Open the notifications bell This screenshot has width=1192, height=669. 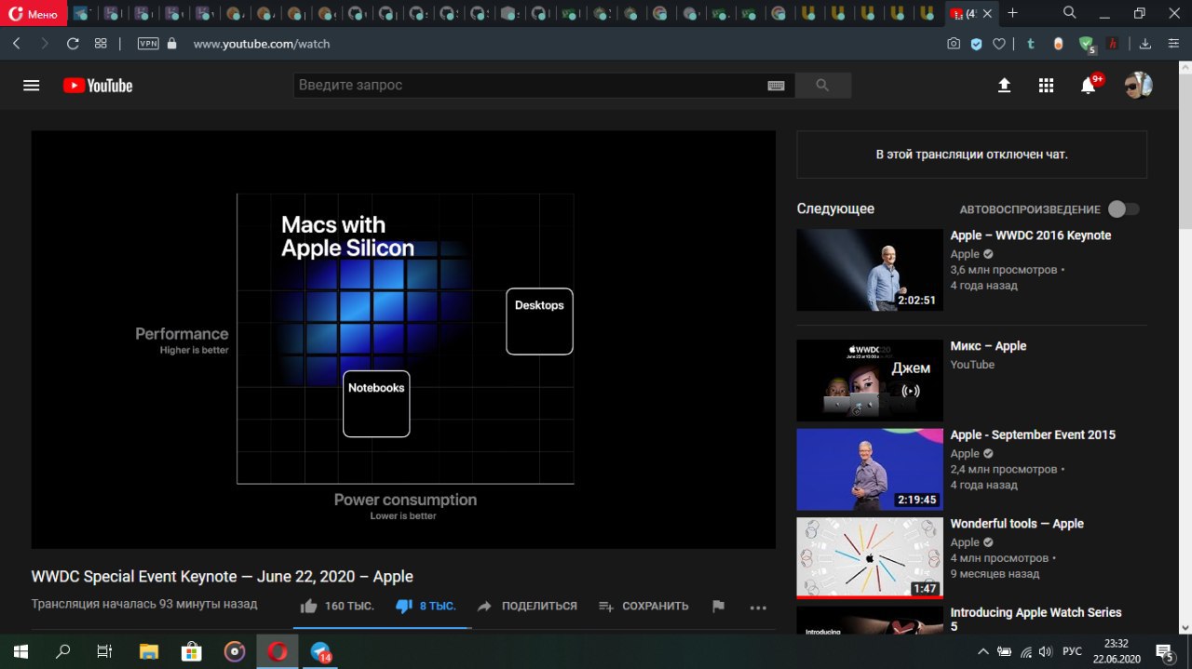point(1088,86)
